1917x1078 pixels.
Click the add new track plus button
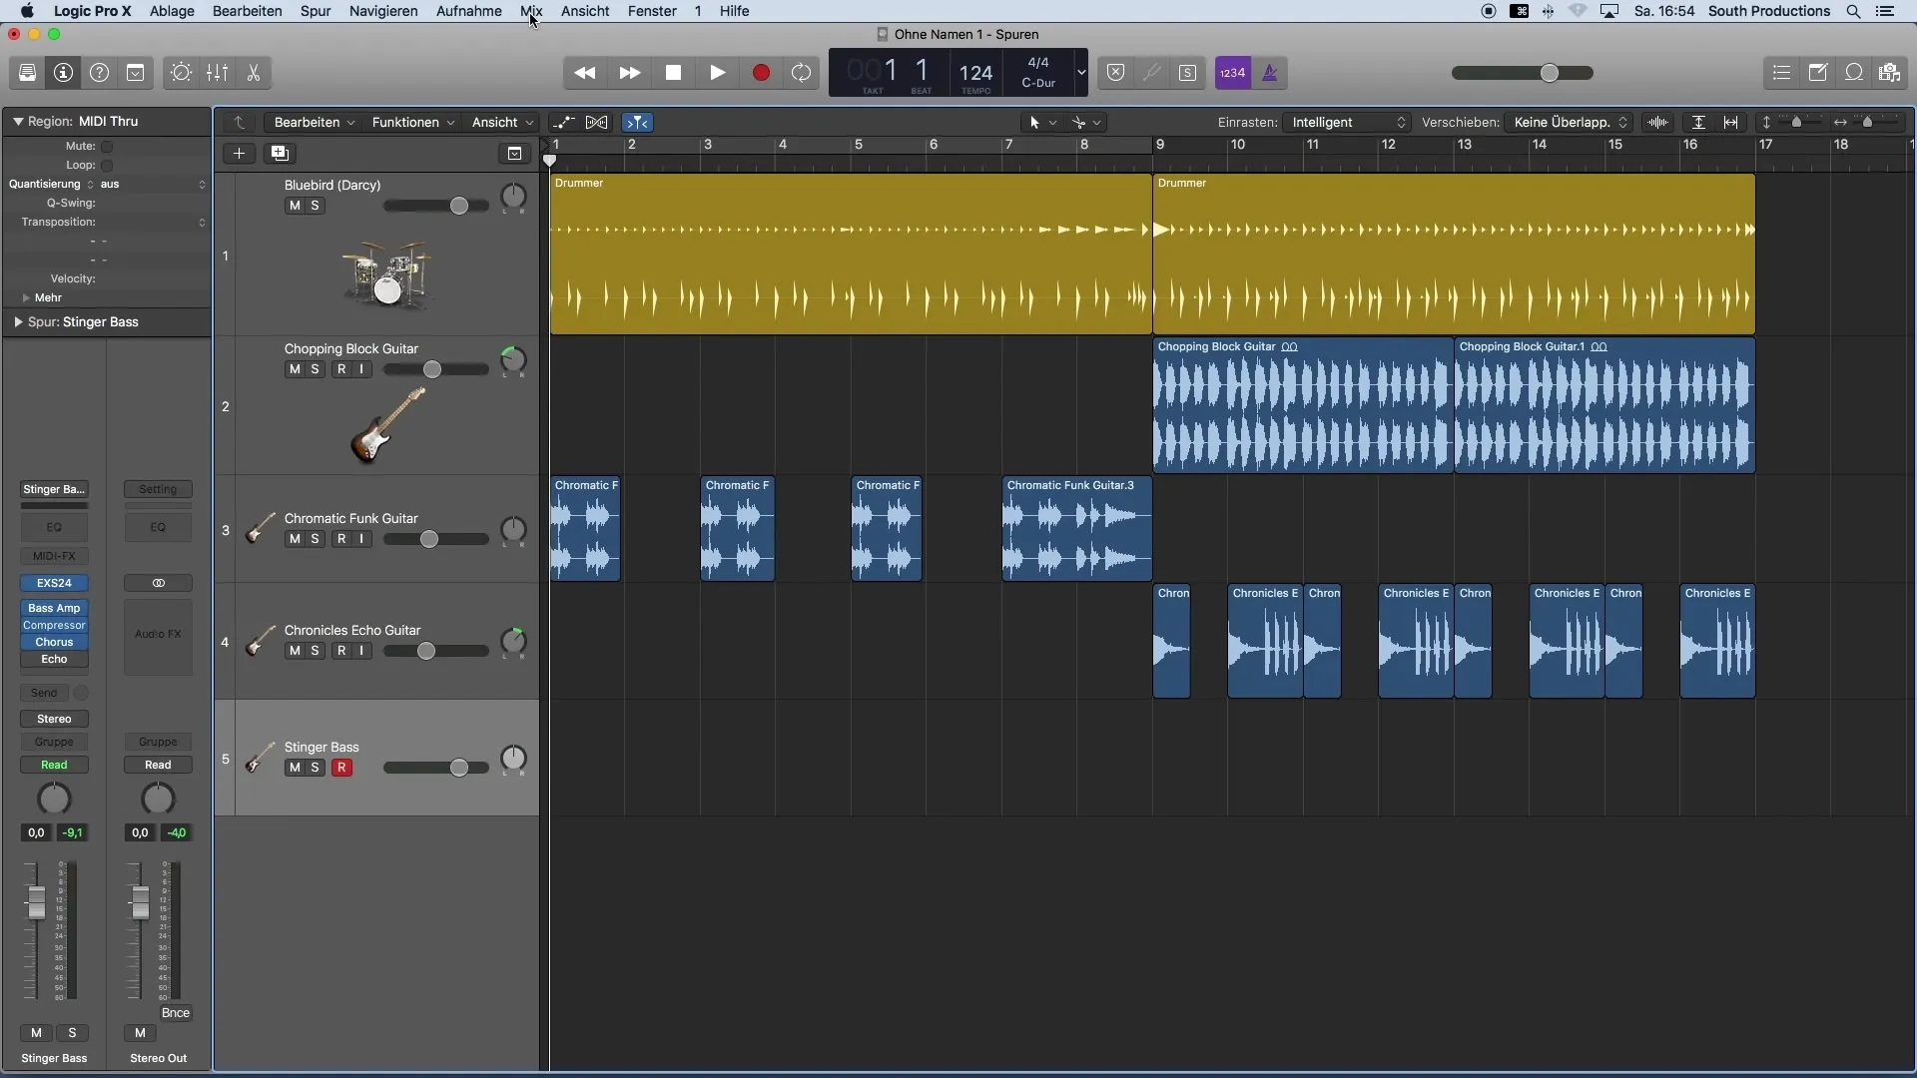[x=239, y=154]
